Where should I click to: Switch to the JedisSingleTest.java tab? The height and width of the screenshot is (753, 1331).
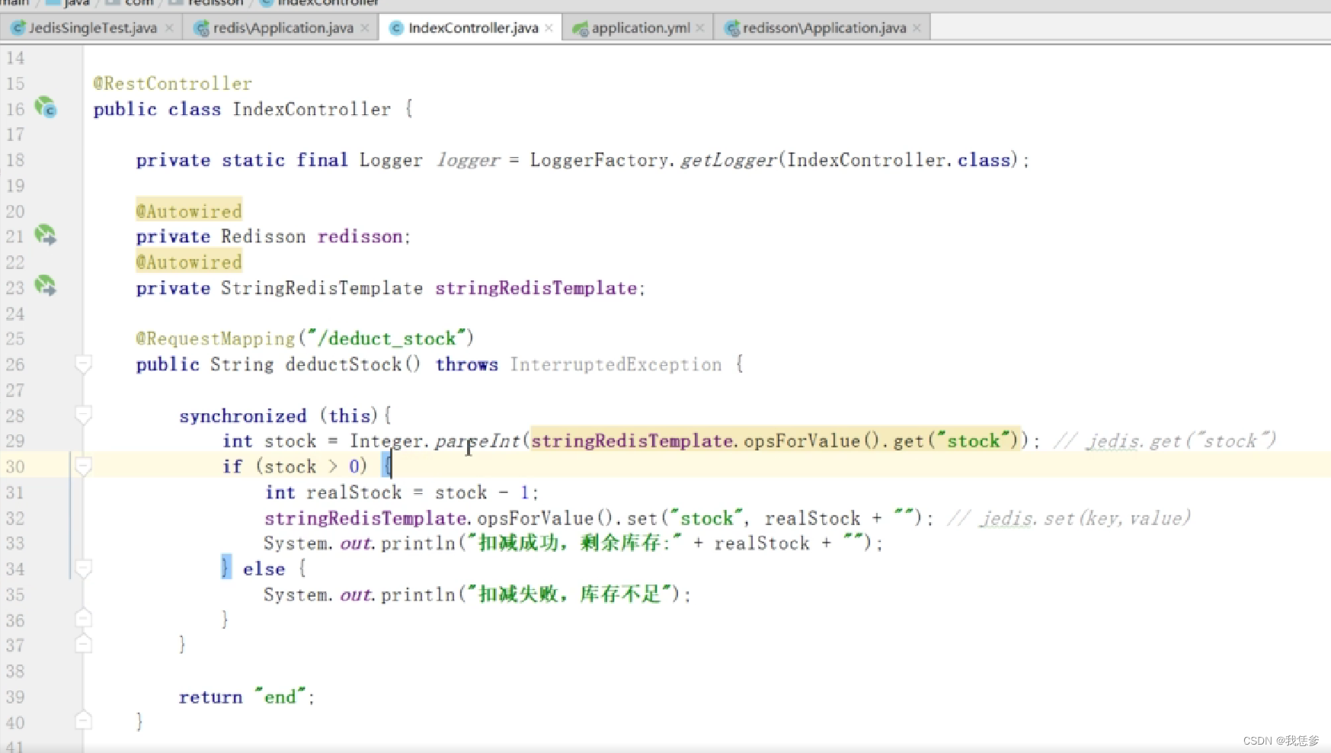92,28
